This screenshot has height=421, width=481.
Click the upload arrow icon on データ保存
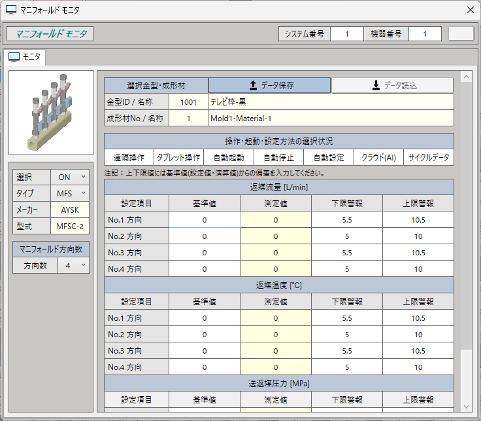(253, 85)
